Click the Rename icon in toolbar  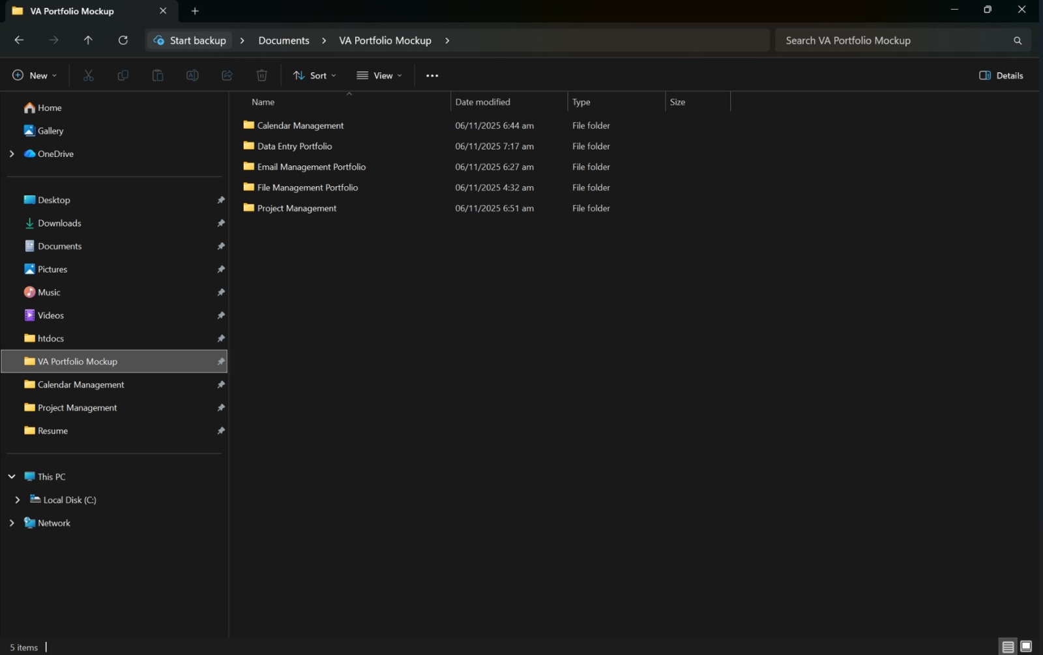(x=192, y=76)
